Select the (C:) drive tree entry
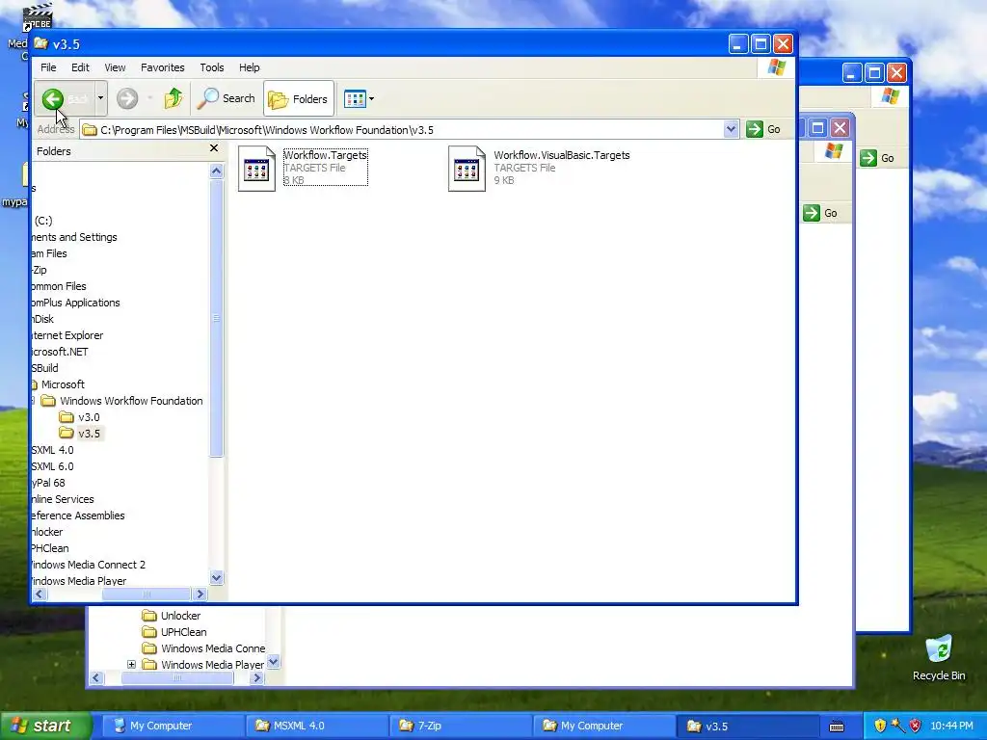Screen dimensions: 987x740 [x=42, y=221]
